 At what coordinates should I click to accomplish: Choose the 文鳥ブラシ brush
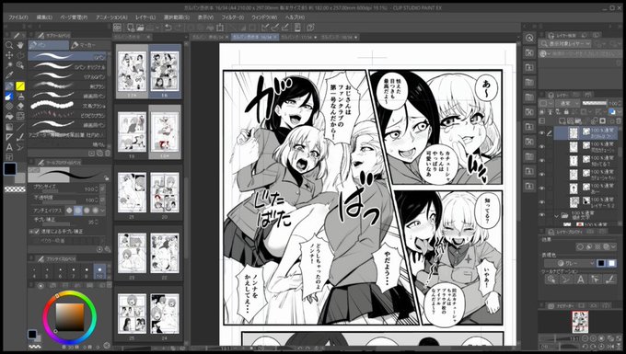click(x=67, y=106)
